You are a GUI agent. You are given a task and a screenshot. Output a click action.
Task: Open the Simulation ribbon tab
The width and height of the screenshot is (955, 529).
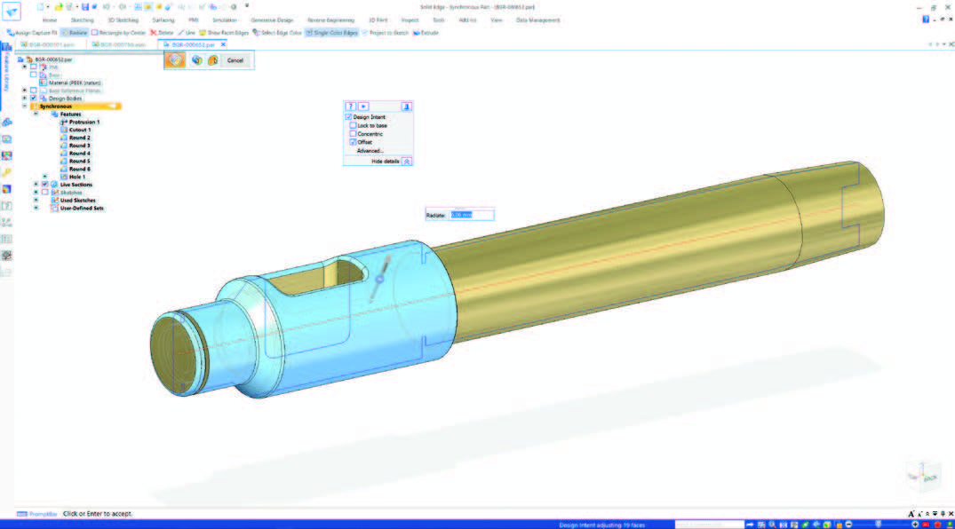(x=224, y=20)
